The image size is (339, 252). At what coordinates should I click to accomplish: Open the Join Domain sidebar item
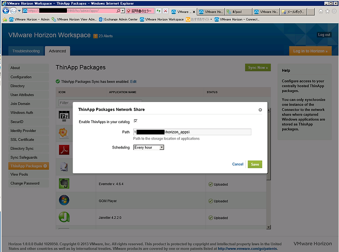click(29, 103)
